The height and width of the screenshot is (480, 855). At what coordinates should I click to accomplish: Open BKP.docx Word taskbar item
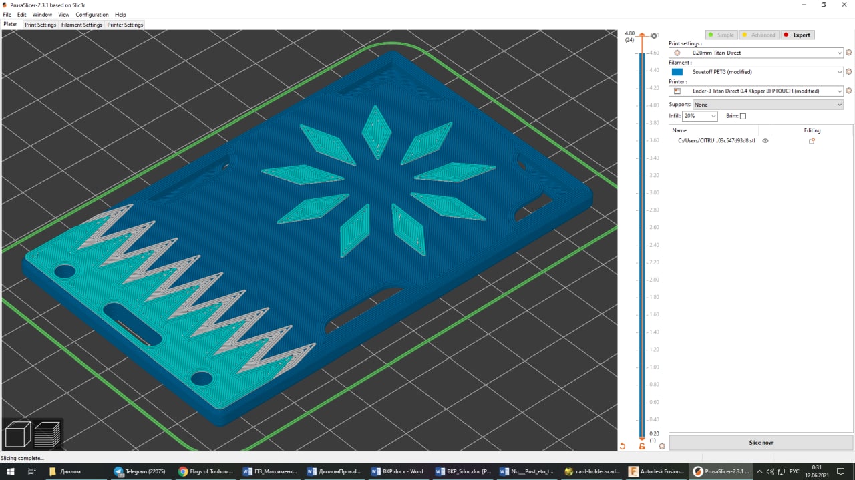click(x=398, y=471)
